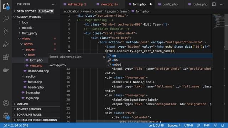Open dashboard.php in the explorer
The height and width of the screenshot is (128, 228).
tap(36, 71)
